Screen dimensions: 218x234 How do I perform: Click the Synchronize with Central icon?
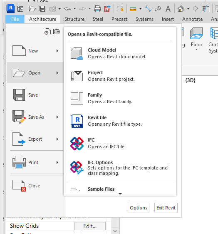(x=52, y=9)
